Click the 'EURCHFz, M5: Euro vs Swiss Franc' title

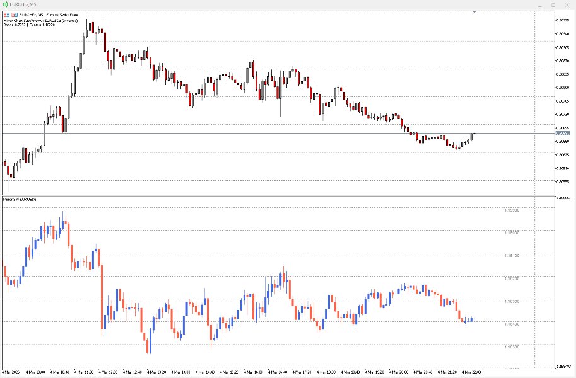[49, 15]
